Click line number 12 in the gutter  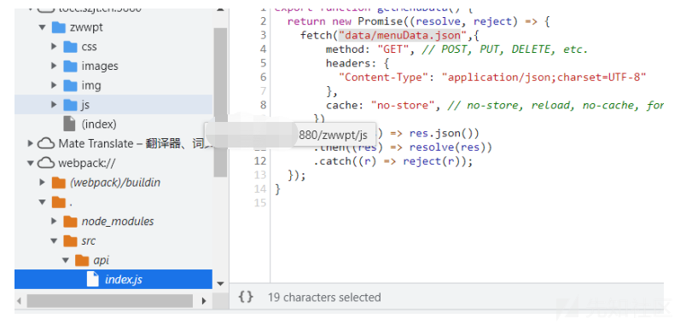(259, 161)
